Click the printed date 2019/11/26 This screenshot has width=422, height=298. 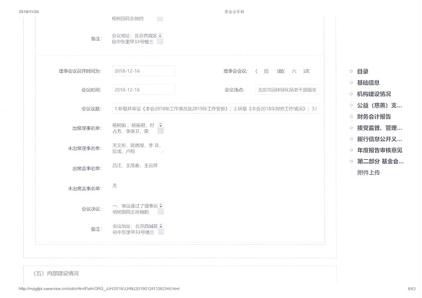29,12
